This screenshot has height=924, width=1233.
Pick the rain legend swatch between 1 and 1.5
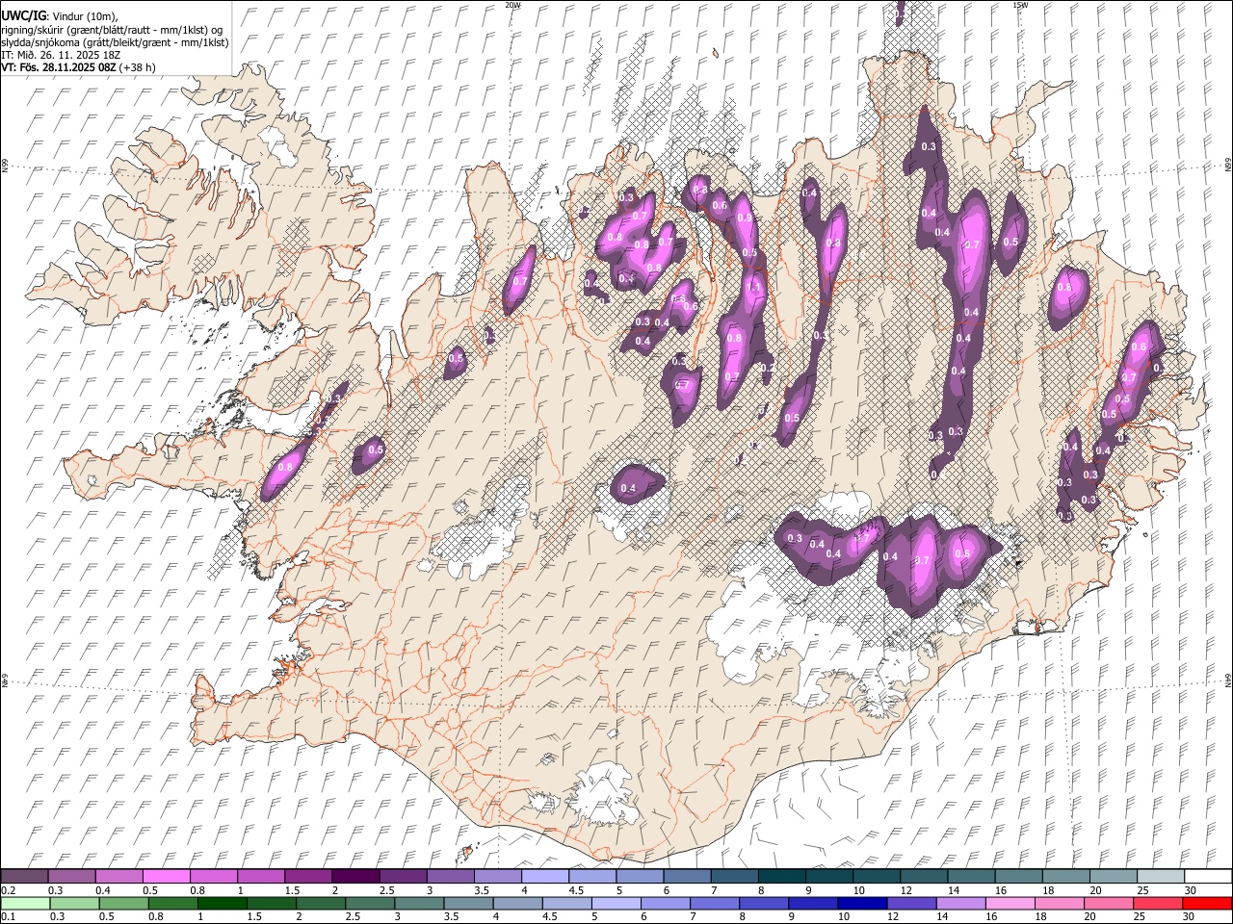click(x=222, y=903)
